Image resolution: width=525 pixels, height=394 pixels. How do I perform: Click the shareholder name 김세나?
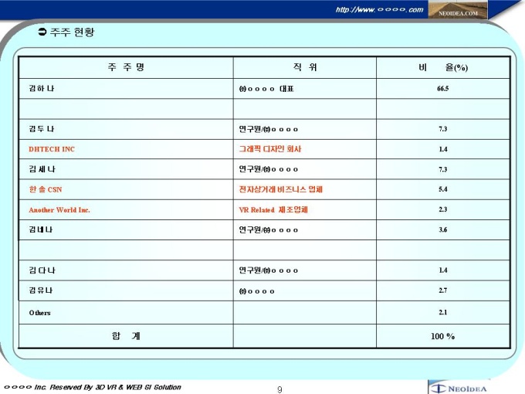pos(42,169)
